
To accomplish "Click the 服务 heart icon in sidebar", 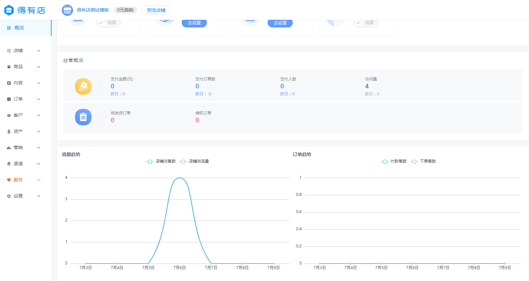I will tap(9, 180).
